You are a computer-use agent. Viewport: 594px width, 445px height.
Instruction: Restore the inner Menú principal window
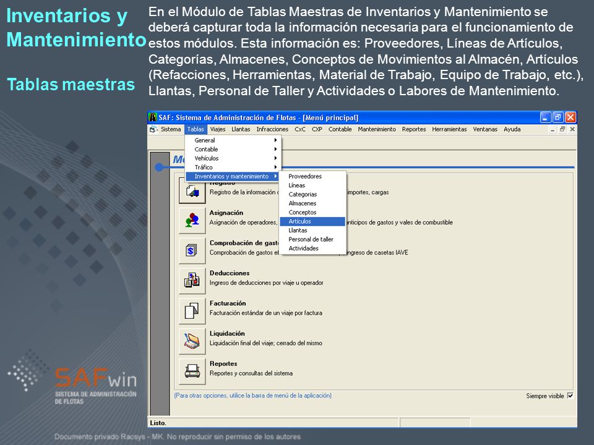[562, 129]
